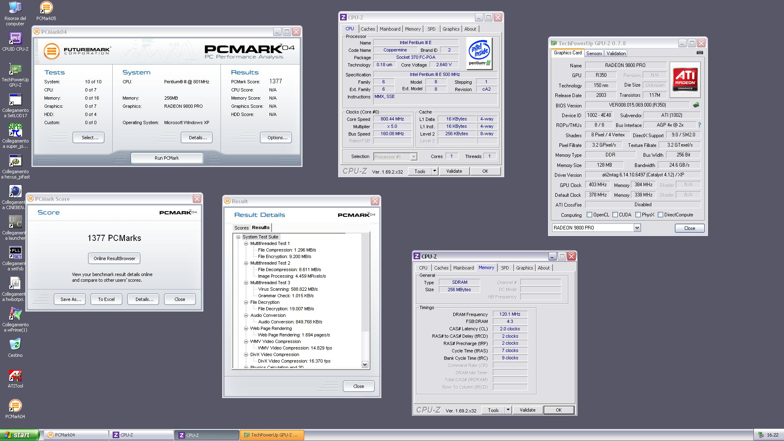784x441 pixels.
Task: Open the SPD tab in lower CPU-Z window
Action: coord(505,268)
